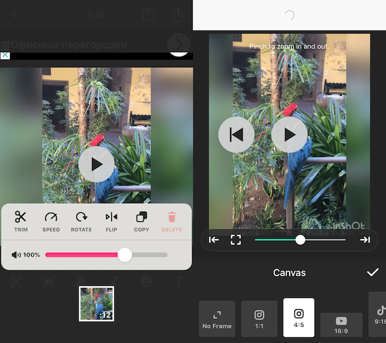Click the 100% volume value
Image resolution: width=386 pixels, height=343 pixels.
(32, 255)
